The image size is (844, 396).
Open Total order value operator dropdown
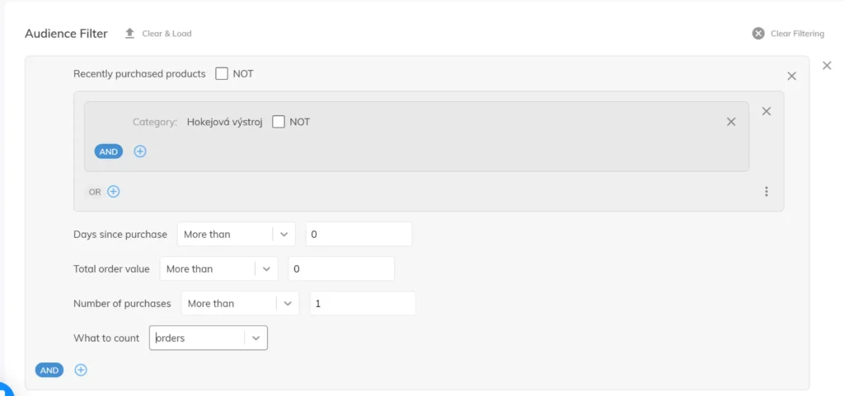click(266, 269)
